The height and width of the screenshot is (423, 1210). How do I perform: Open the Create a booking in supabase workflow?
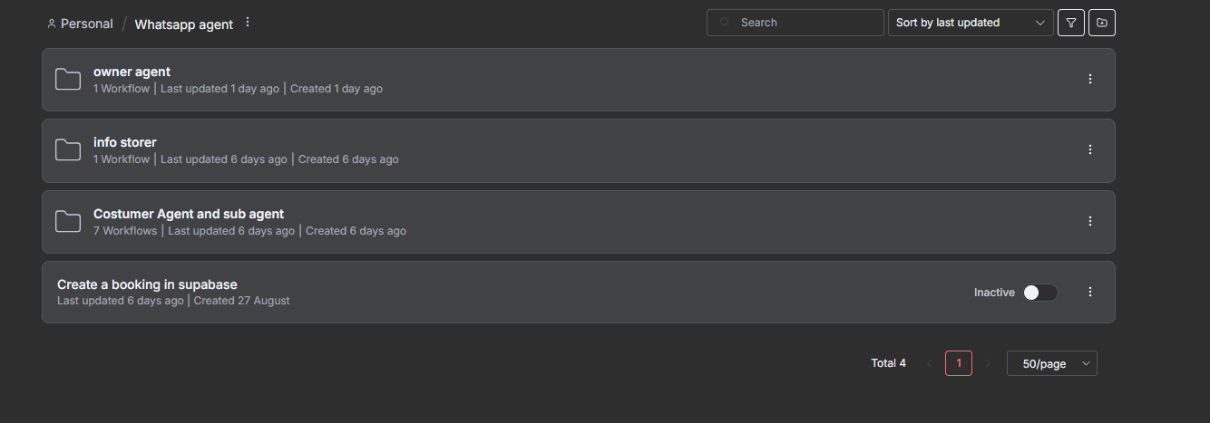pos(147,284)
